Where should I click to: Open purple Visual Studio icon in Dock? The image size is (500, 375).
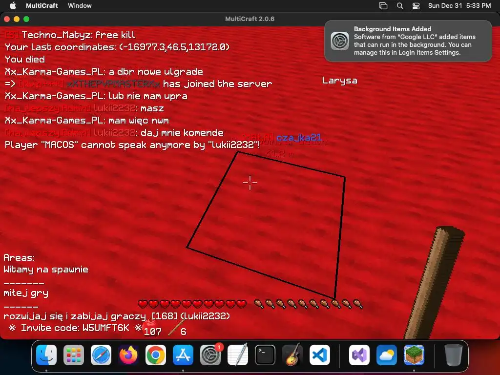point(359,355)
